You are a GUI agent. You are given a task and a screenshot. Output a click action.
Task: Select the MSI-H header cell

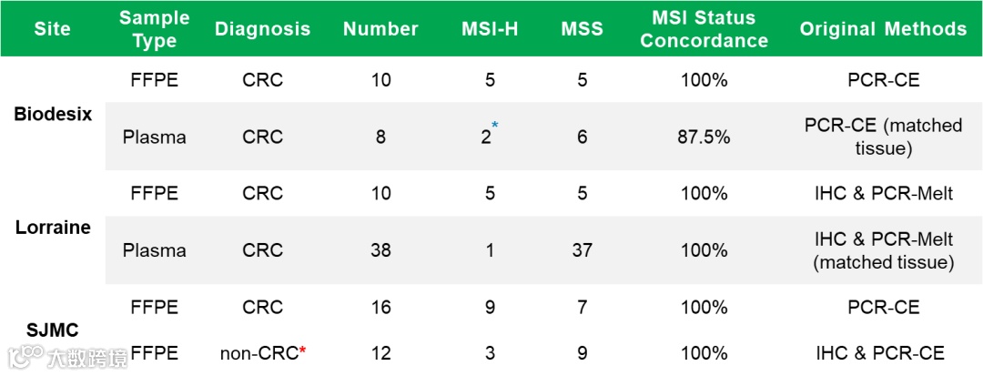click(490, 29)
